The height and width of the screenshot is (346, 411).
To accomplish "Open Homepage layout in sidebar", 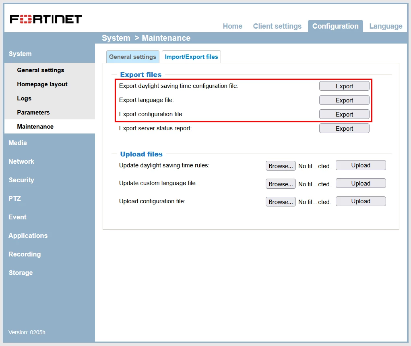I will (x=42, y=84).
